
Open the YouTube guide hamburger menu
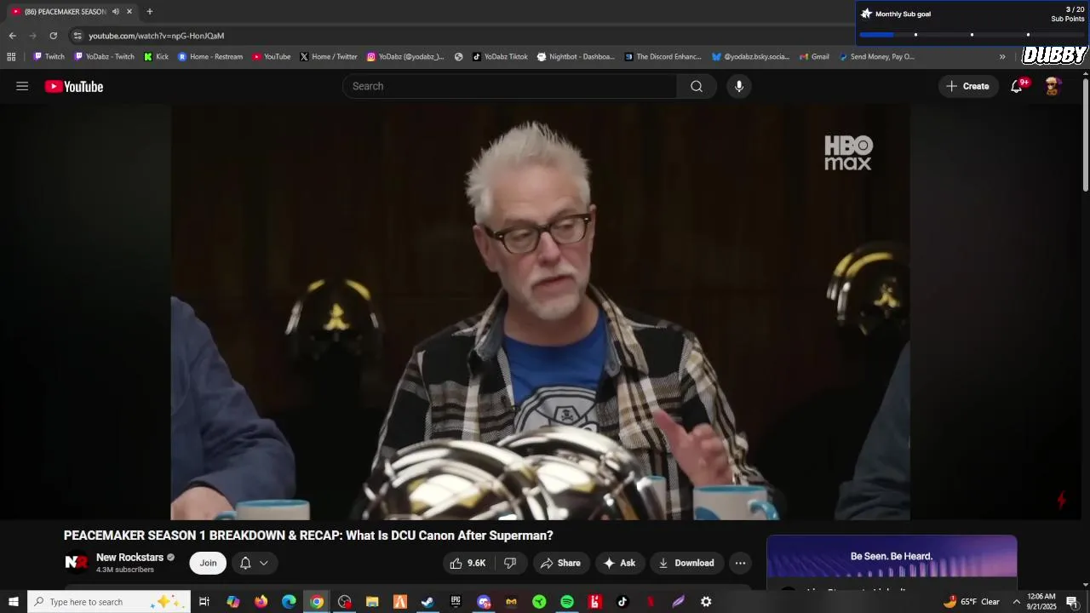pos(22,86)
